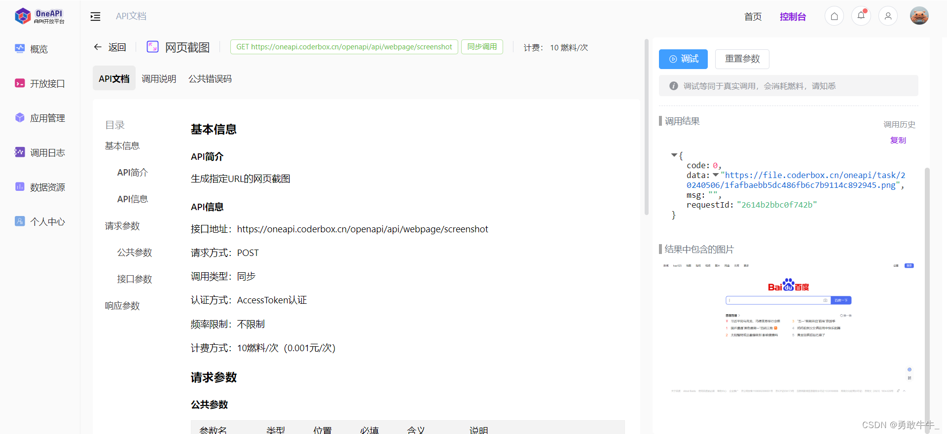Click the 网页截图 API icon

pos(153,47)
